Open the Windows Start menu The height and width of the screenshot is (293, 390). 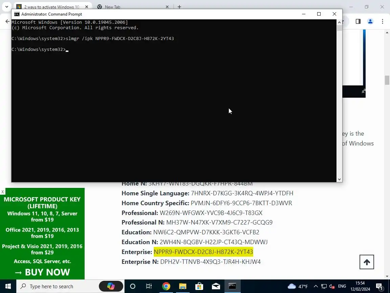point(8,286)
